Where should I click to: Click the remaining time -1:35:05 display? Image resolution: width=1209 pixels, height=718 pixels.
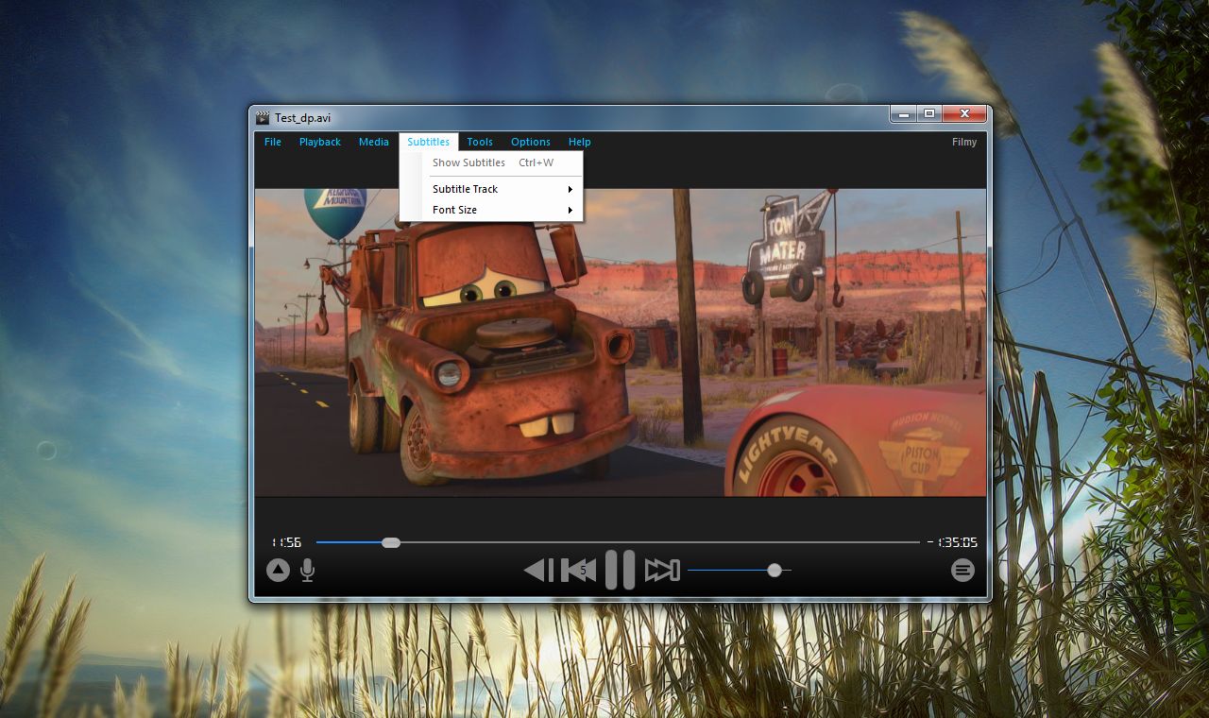(953, 542)
